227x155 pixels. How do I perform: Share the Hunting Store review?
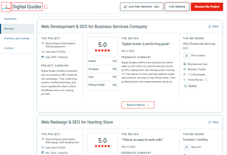click(x=213, y=122)
